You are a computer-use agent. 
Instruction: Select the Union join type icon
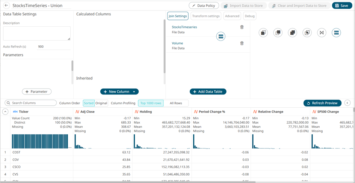(336, 33)
